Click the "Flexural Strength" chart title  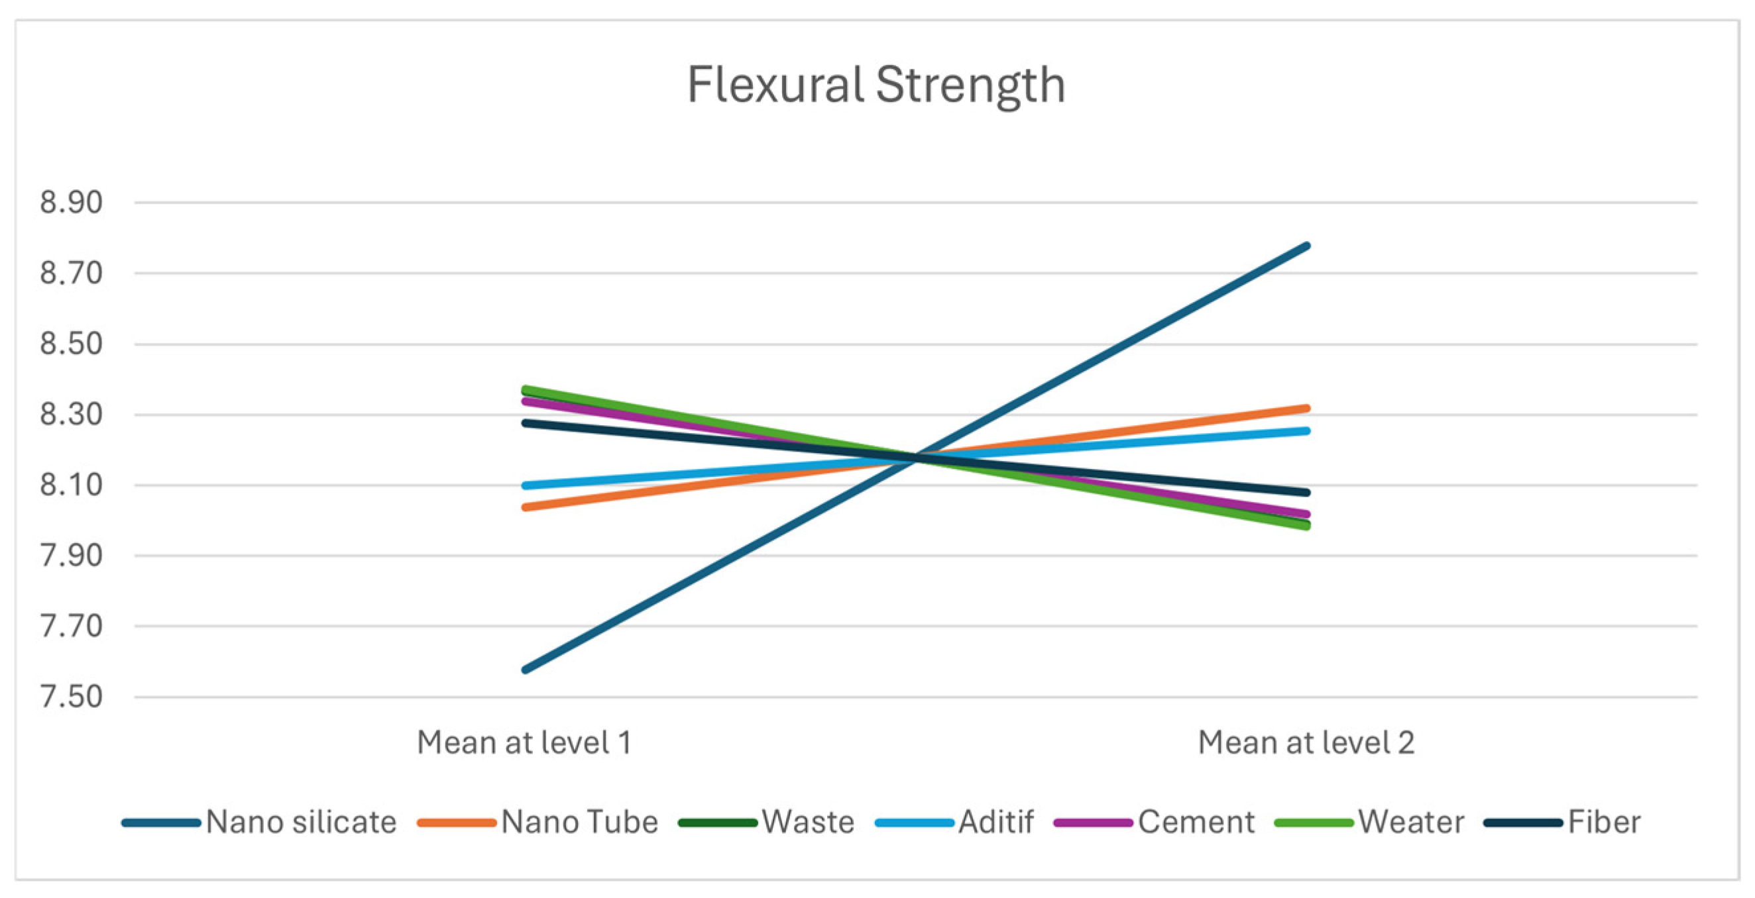click(876, 86)
